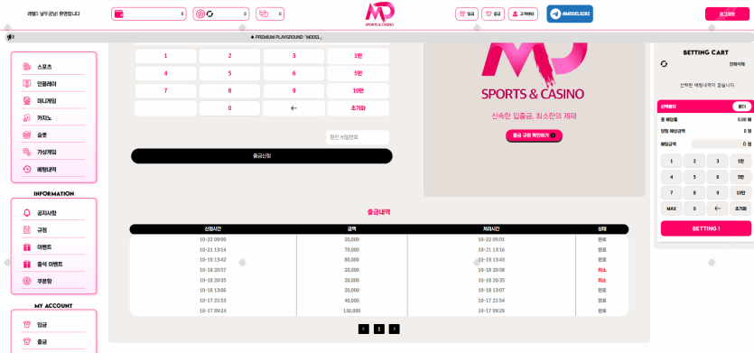Screen dimensions: 754x353
Task: Click the 환전 비밀번호 password field
Action: (358, 137)
